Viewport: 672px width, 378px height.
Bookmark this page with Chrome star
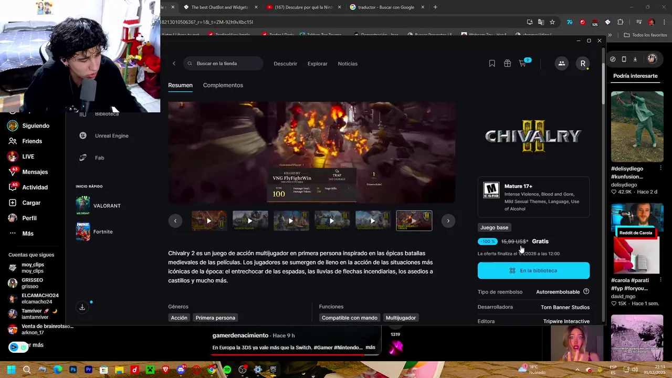coord(552,22)
